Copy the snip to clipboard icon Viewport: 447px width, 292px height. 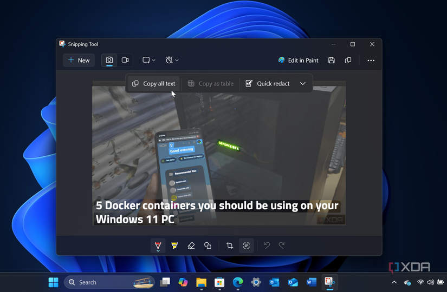click(348, 61)
